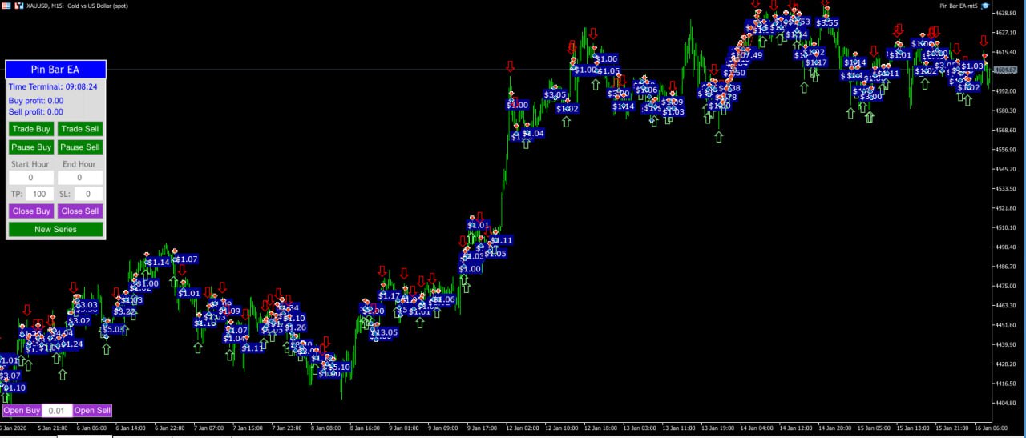Screen dimensions: 1026x438
Task: Click red sell arrow above 12 Jan 02:00
Action: [511, 66]
